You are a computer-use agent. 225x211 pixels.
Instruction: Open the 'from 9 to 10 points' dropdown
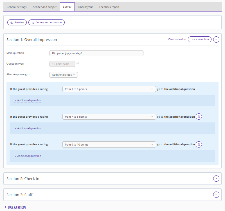coord(109,144)
